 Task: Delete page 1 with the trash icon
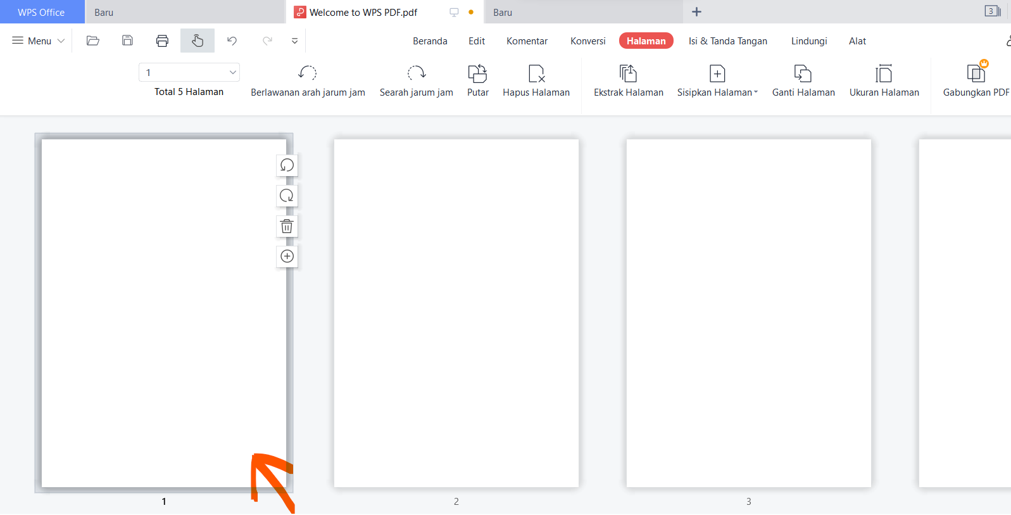coord(287,226)
